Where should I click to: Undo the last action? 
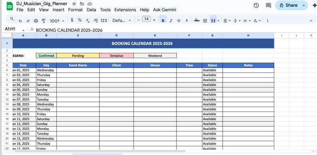tap(20, 21)
